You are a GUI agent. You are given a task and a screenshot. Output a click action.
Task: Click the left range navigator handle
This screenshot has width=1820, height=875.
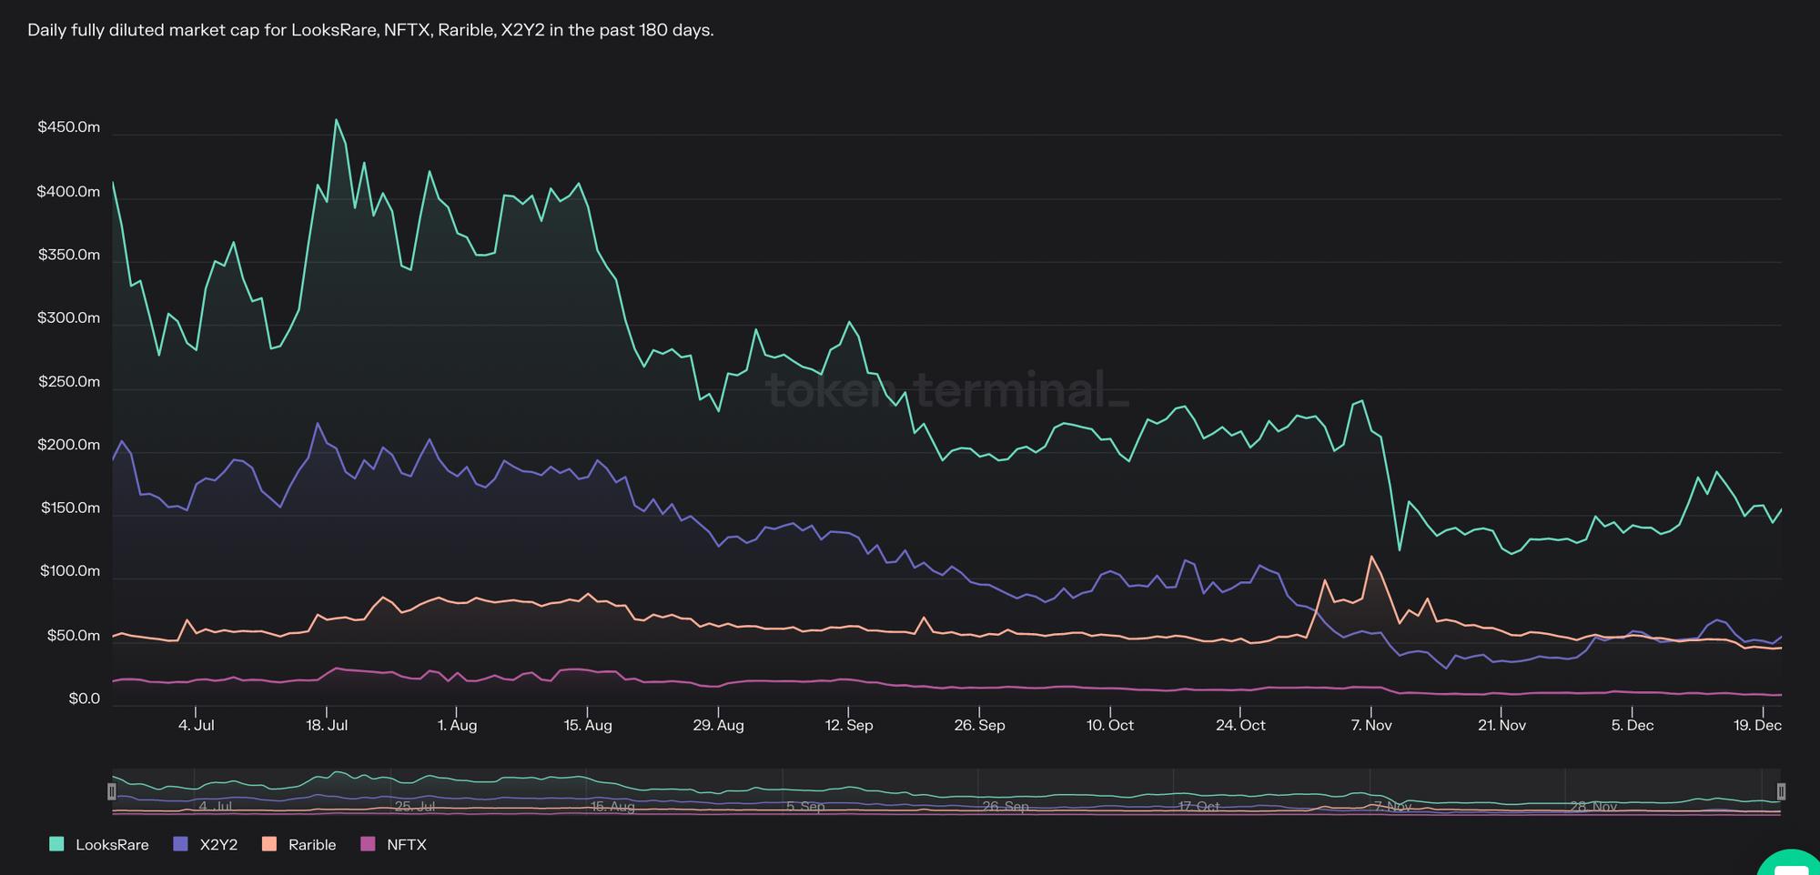112,791
